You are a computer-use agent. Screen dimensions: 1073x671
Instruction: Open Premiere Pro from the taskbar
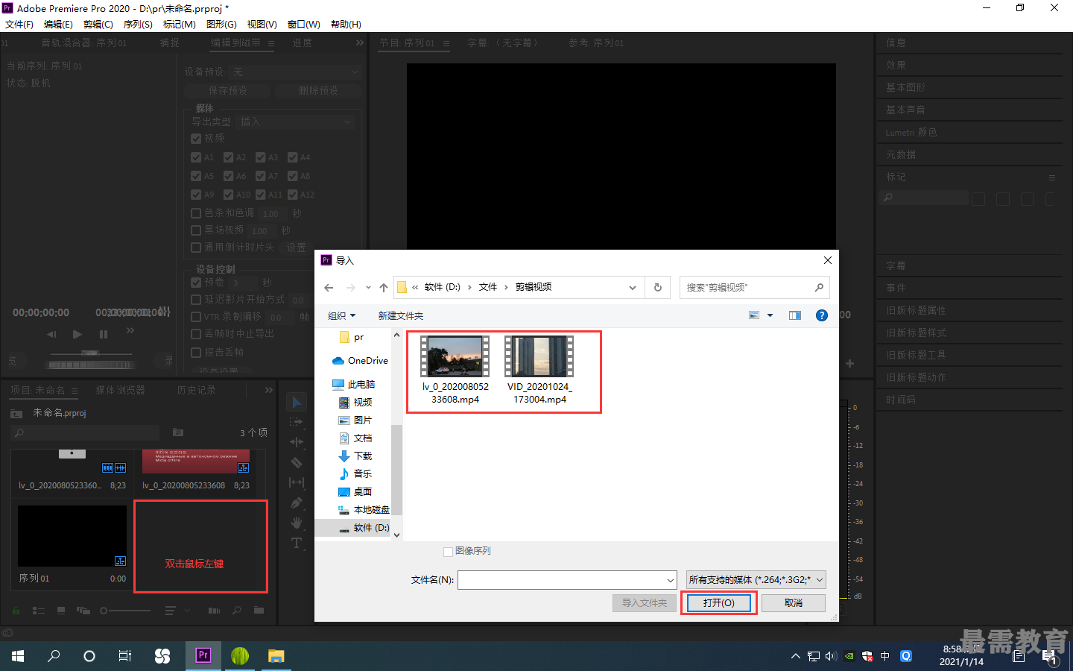coord(203,655)
